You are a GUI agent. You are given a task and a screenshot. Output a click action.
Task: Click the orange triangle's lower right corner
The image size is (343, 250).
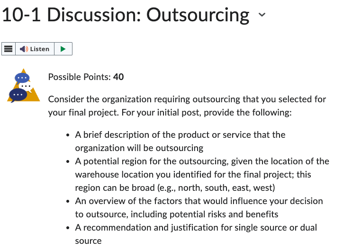point(36,99)
